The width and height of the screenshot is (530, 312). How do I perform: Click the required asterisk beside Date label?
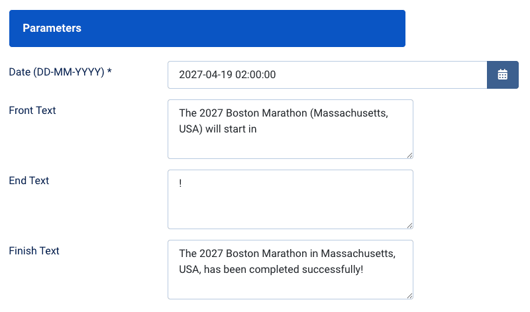click(109, 72)
